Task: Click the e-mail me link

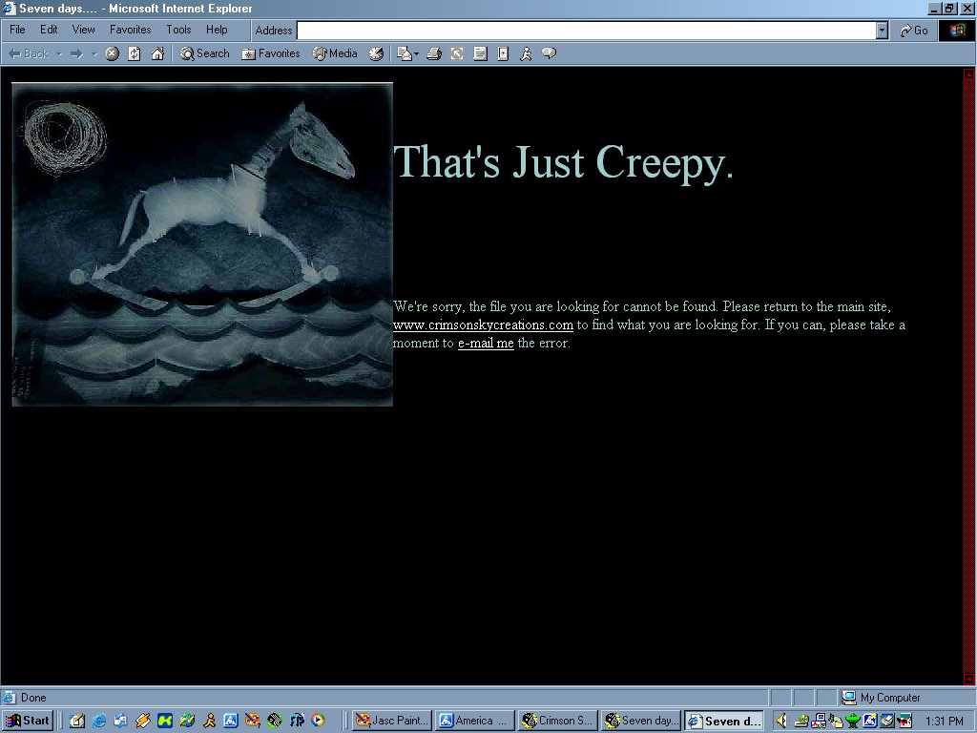Action: pos(486,343)
